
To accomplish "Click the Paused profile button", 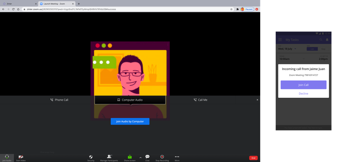I will [x=247, y=9].
